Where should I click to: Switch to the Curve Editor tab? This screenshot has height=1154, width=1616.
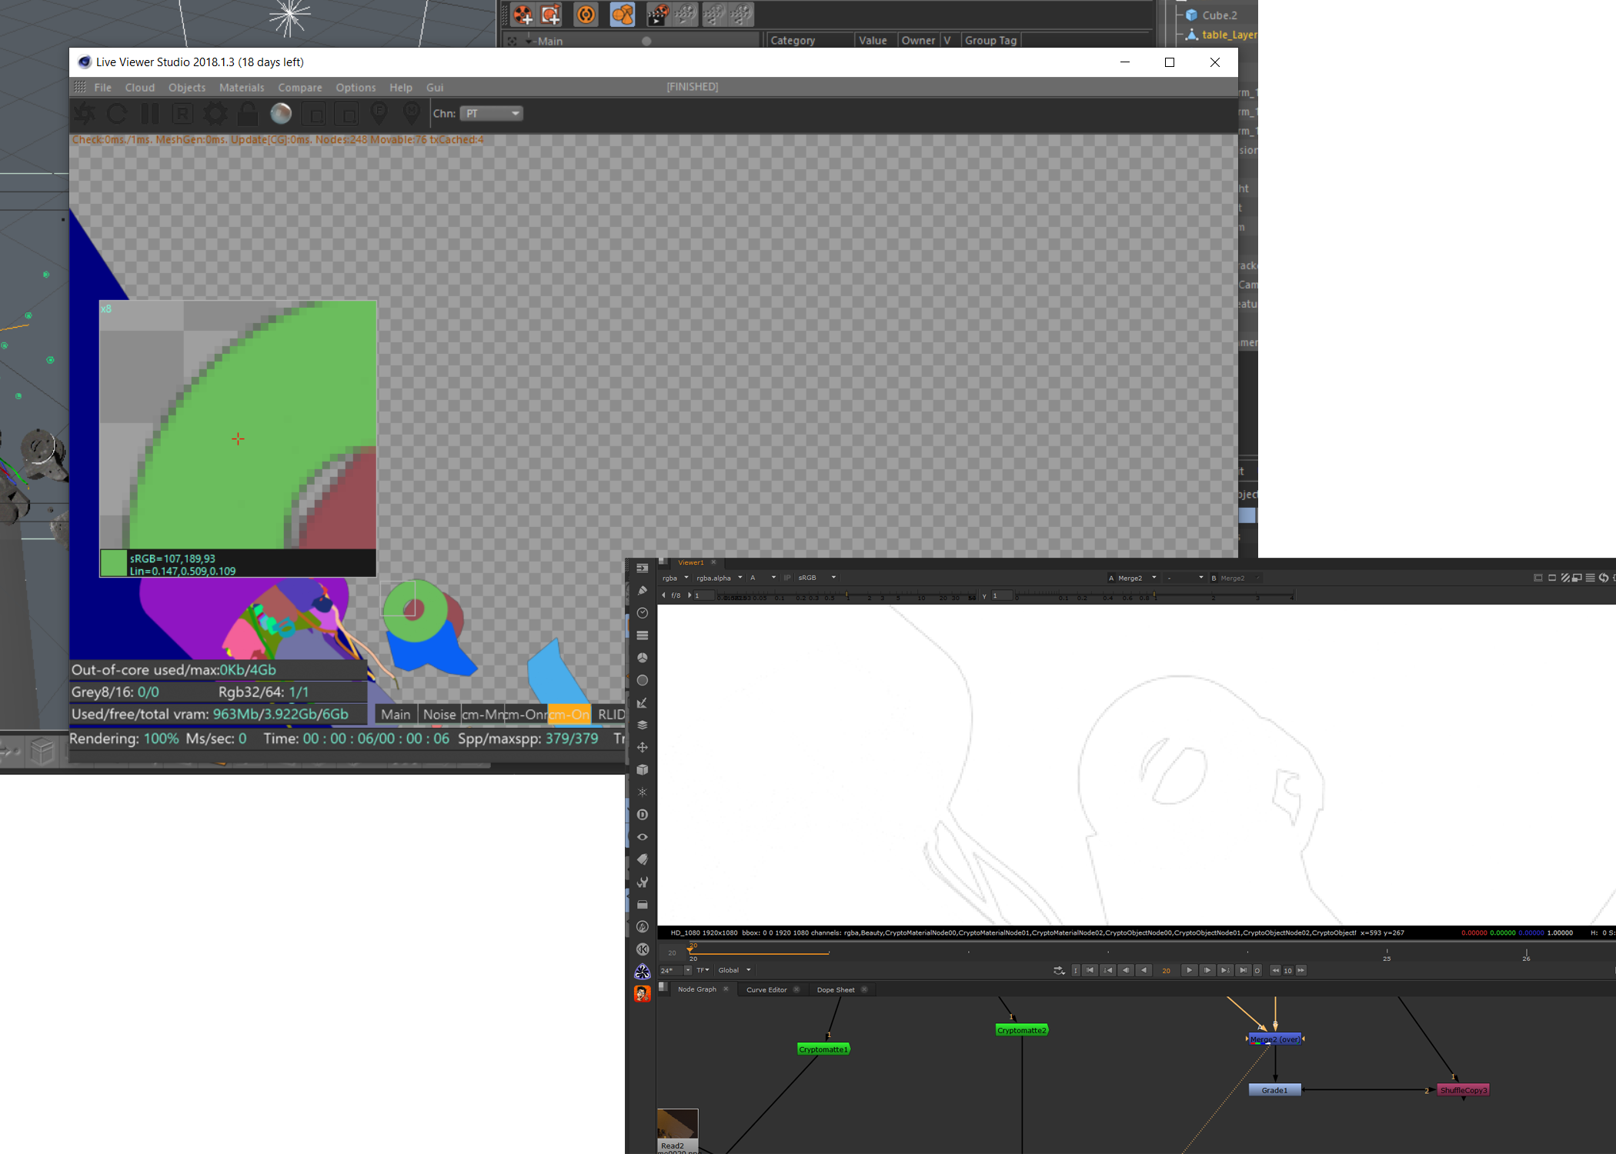pos(766,990)
